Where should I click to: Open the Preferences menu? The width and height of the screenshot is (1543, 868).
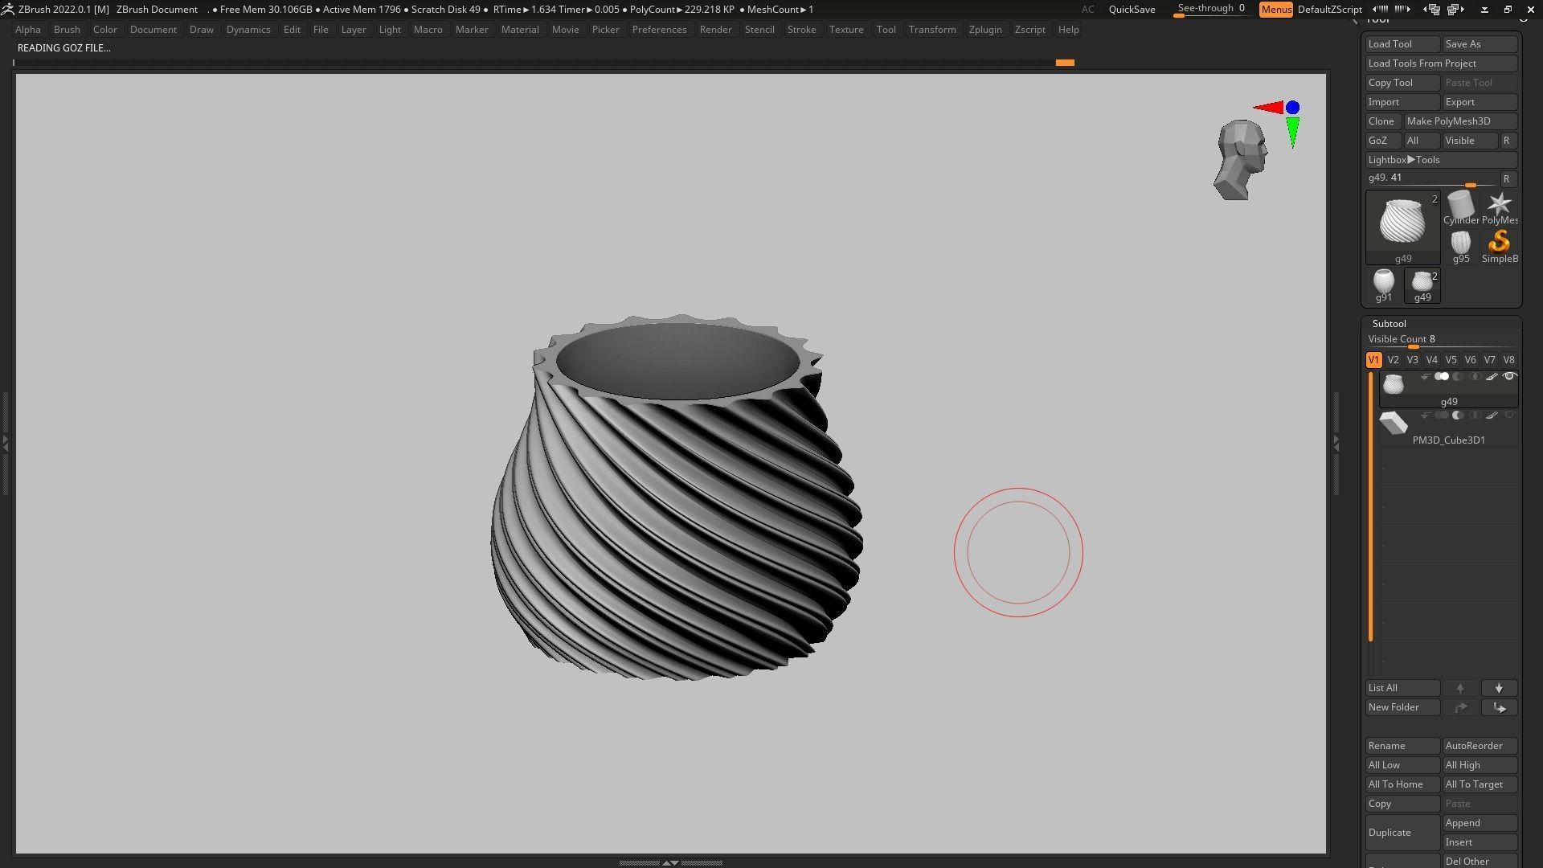(x=659, y=30)
